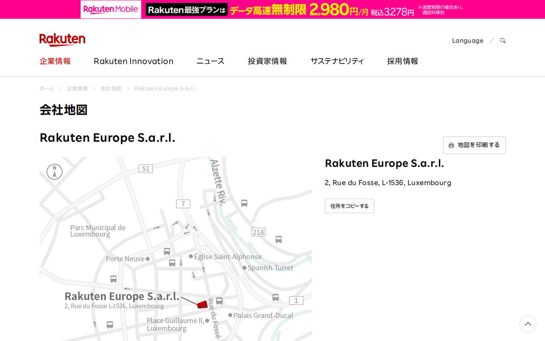This screenshot has height=341, width=545.
Task: Click the address text 2, Rue du Fosse, L-1536
Action: pos(388,182)
